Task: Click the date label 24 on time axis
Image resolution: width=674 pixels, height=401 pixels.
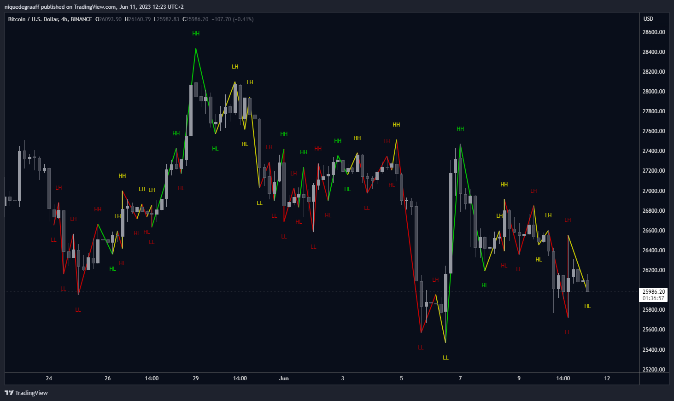Action: 49,378
